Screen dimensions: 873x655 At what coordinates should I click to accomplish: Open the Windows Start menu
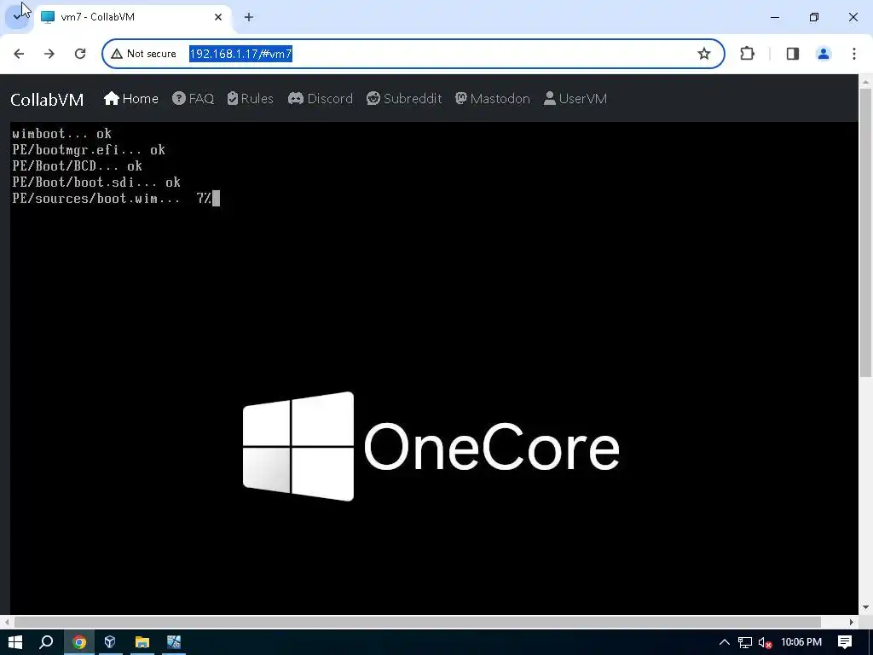[15, 642]
